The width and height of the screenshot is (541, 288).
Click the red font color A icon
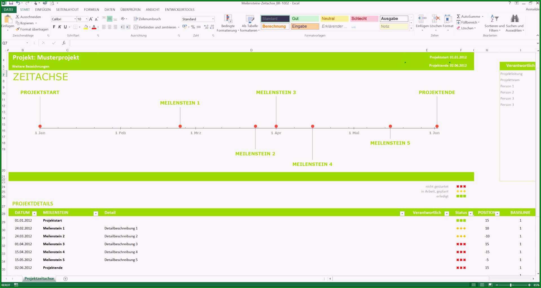pyautogui.click(x=94, y=27)
